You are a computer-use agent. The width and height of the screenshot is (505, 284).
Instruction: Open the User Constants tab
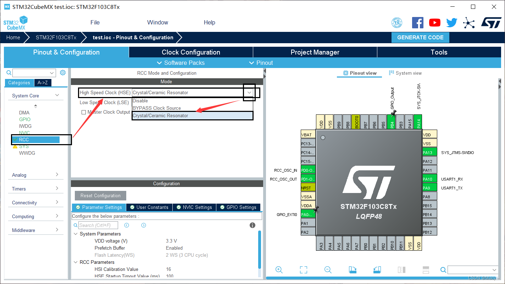point(149,207)
